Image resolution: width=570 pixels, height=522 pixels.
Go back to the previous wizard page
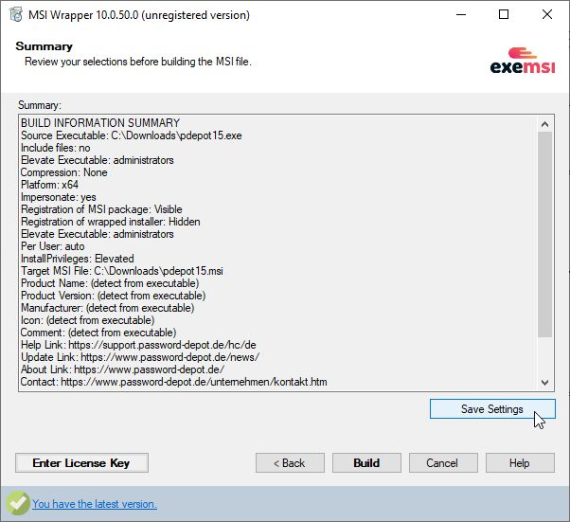pyautogui.click(x=290, y=462)
